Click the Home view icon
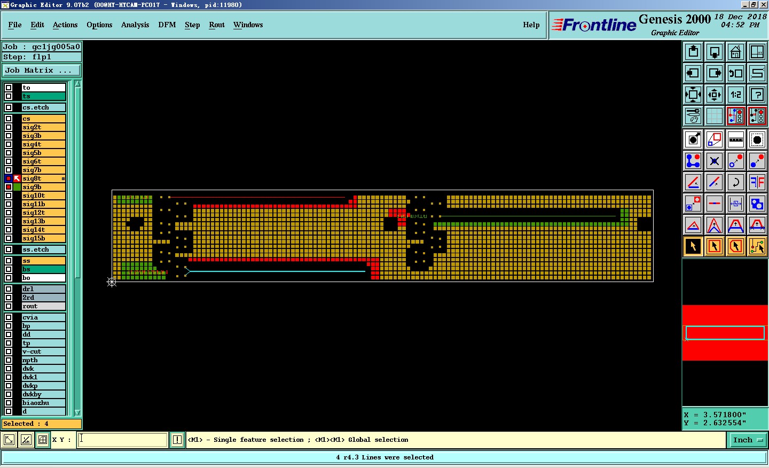This screenshot has height=468, width=769. click(735, 52)
